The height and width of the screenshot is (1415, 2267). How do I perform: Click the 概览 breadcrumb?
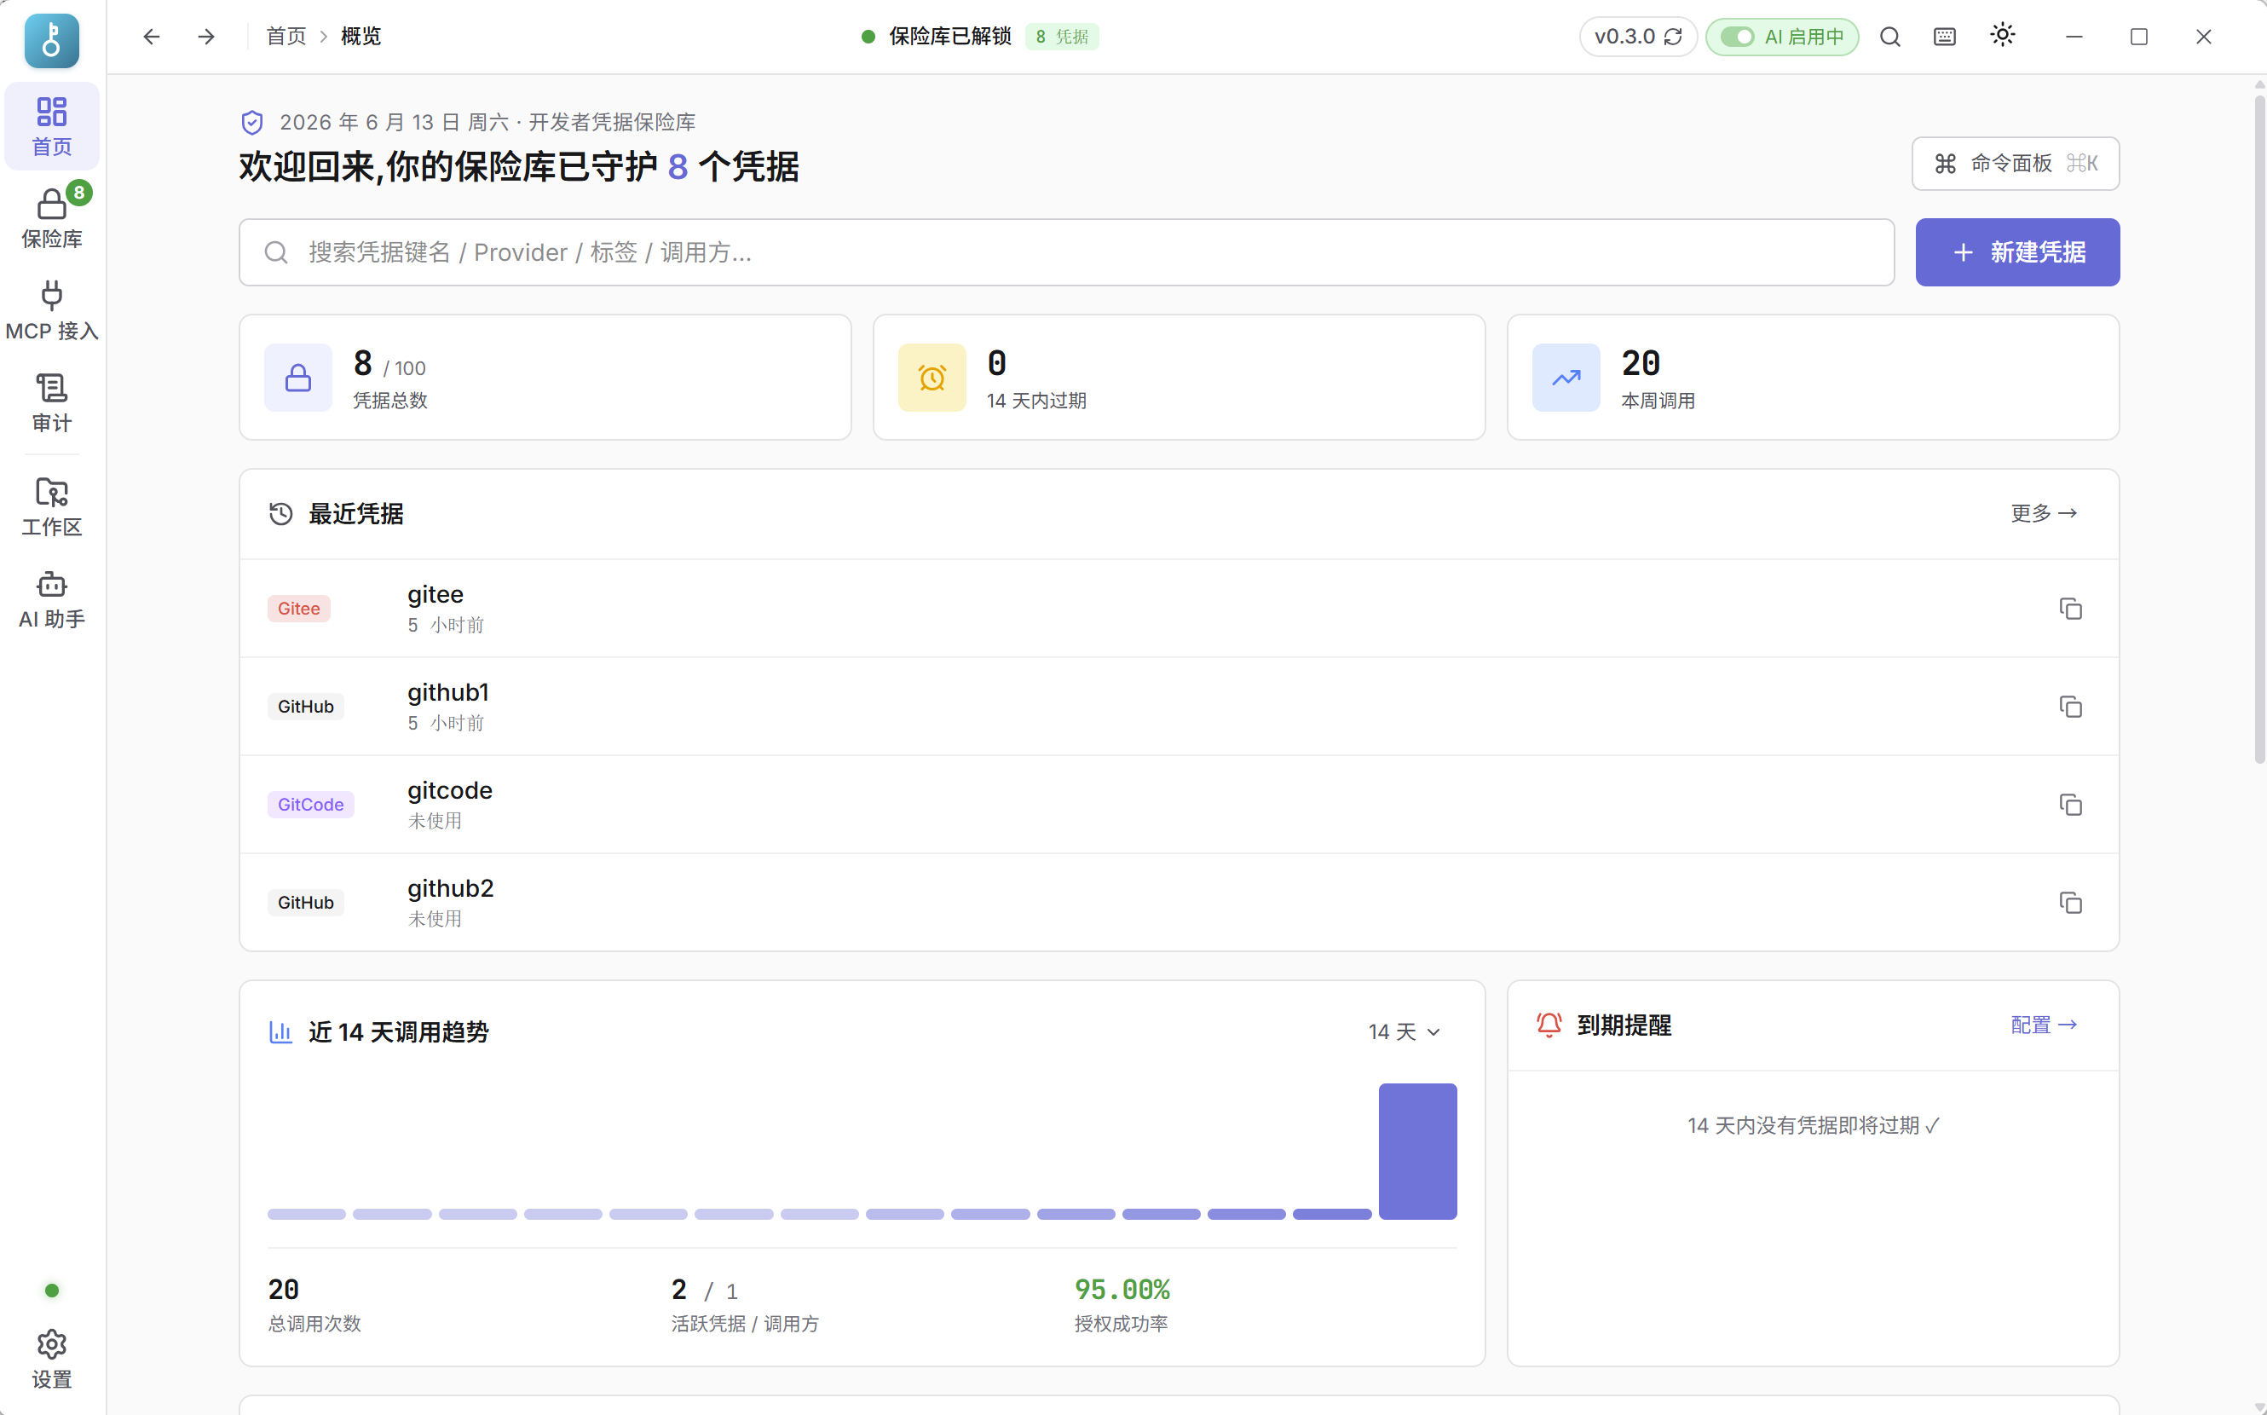(361, 37)
